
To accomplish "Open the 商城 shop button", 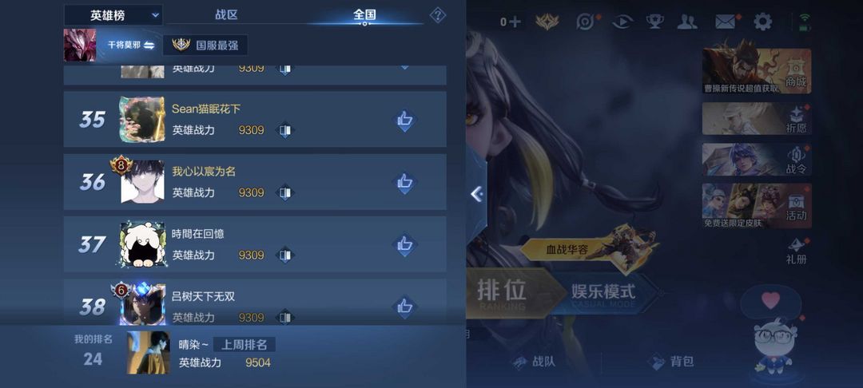I will (x=756, y=71).
